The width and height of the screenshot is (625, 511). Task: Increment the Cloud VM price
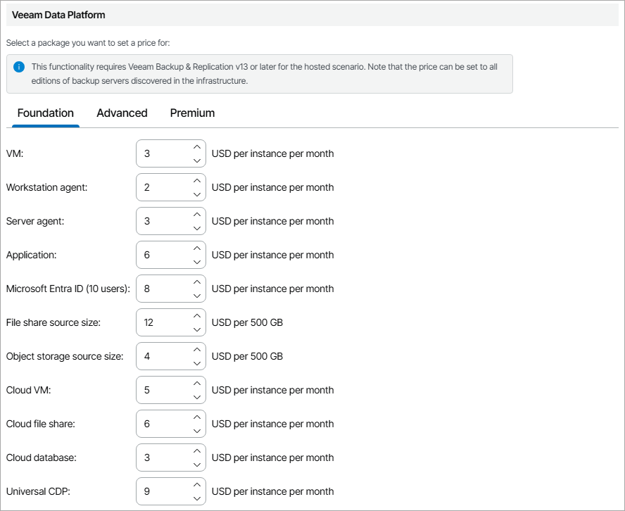point(197,383)
